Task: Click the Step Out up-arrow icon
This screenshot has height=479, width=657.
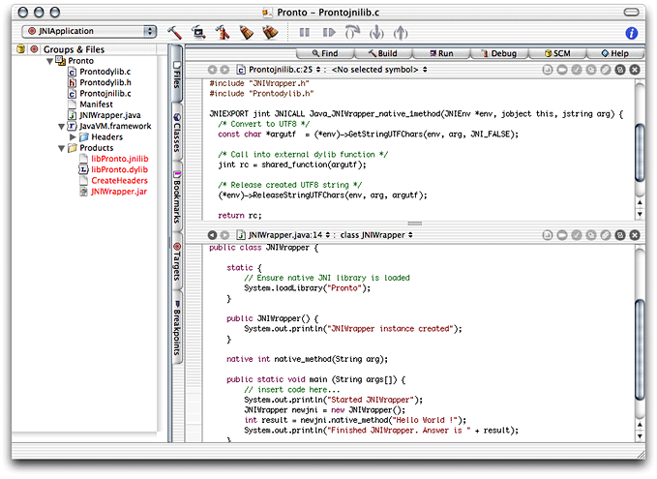Action: pyautogui.click(x=401, y=32)
